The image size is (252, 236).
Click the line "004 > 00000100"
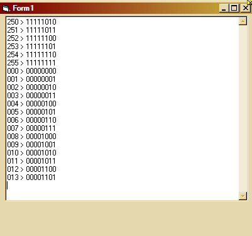(31, 104)
